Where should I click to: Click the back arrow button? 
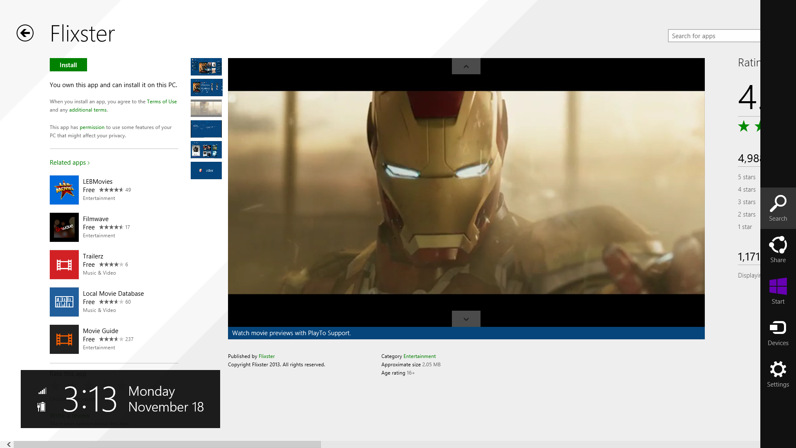25,33
